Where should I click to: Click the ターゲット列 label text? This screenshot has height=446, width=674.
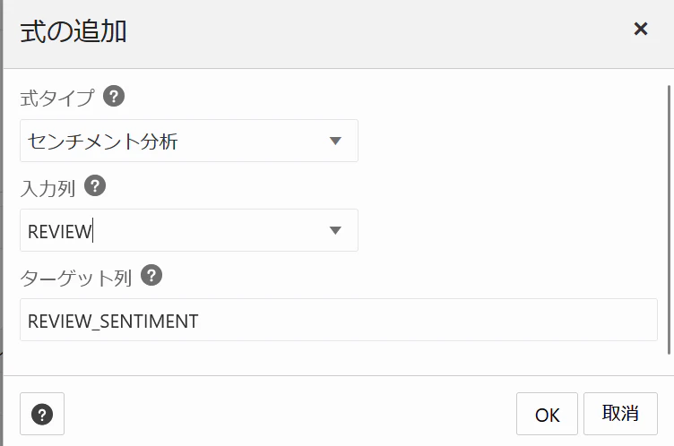76,278
